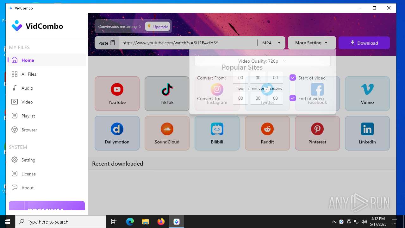Click Convert From hour field
405x228 pixels.
(240, 78)
